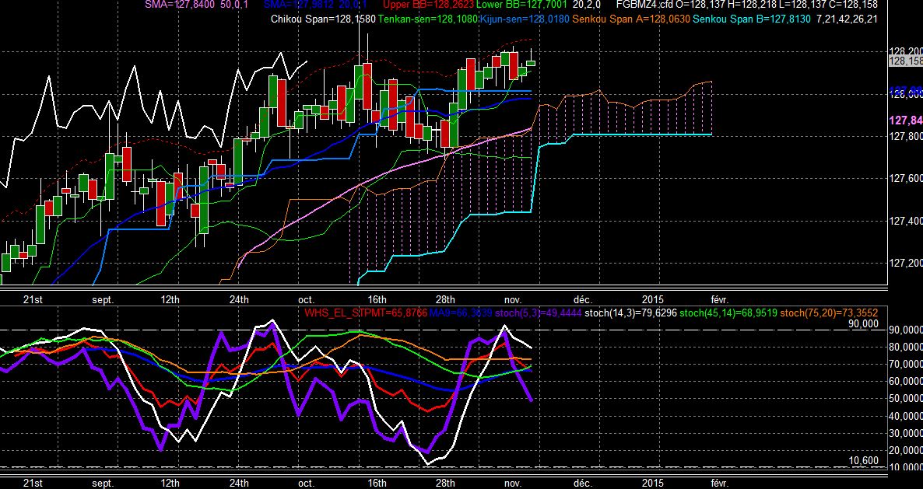Click '16th' on the price chart date axis
923x489 pixels.
[x=376, y=300]
